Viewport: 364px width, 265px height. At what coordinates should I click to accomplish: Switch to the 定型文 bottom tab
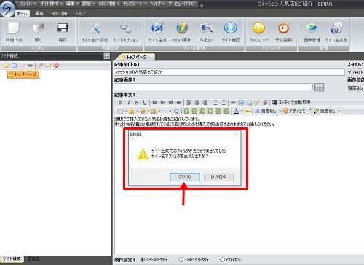coord(33,259)
